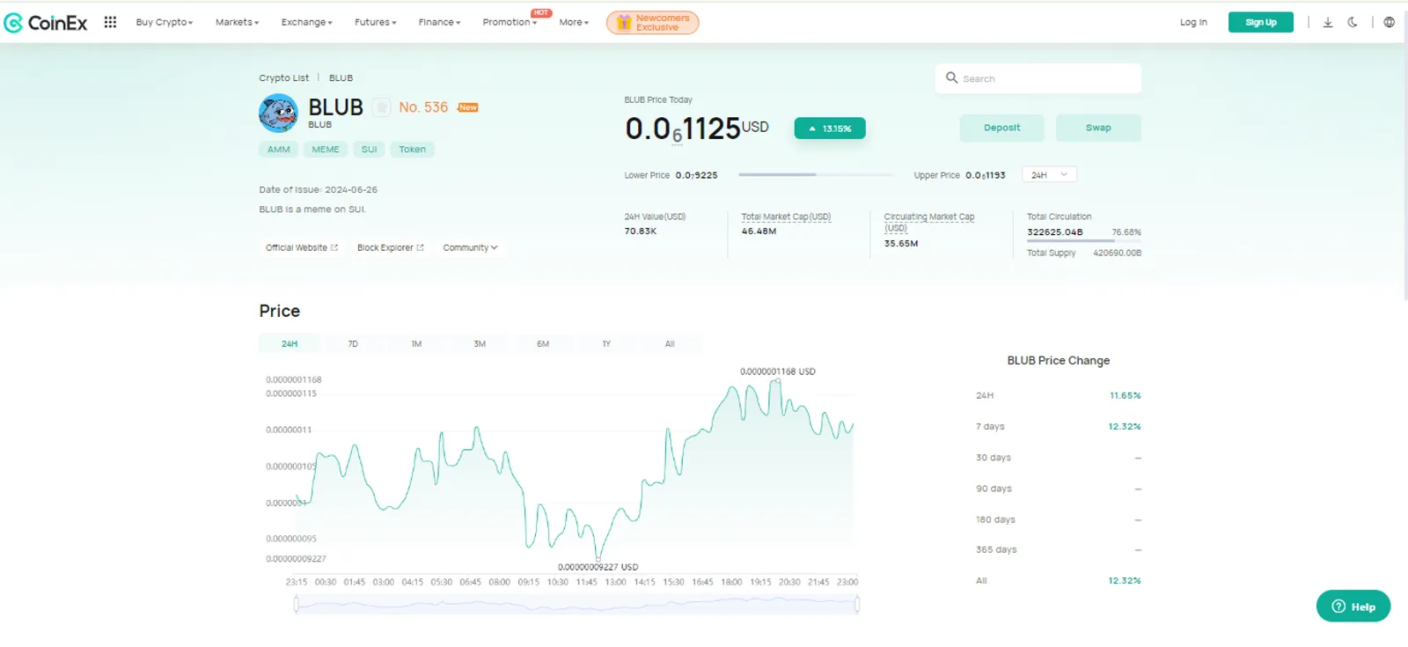Add BLUB to favorites star
1408x647 pixels.
click(381, 107)
